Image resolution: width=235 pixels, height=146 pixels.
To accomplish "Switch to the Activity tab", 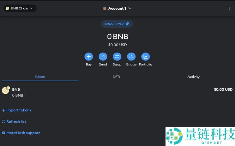I will click(x=193, y=77).
